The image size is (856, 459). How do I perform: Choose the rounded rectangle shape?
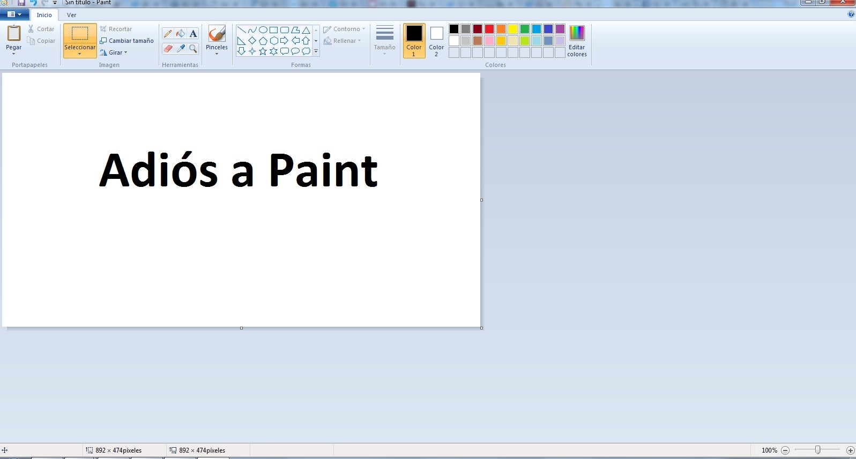tap(285, 30)
